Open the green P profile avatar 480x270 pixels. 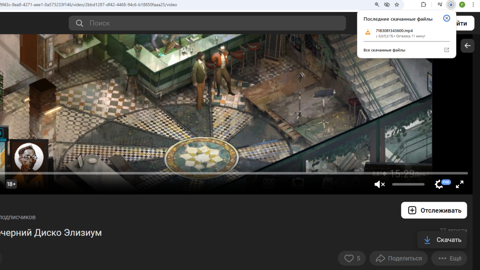coord(462,4)
